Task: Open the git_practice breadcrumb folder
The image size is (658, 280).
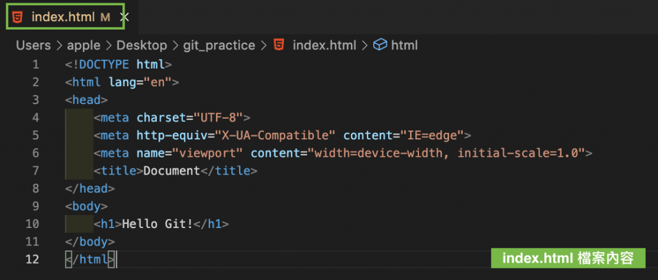Action: pyautogui.click(x=218, y=45)
